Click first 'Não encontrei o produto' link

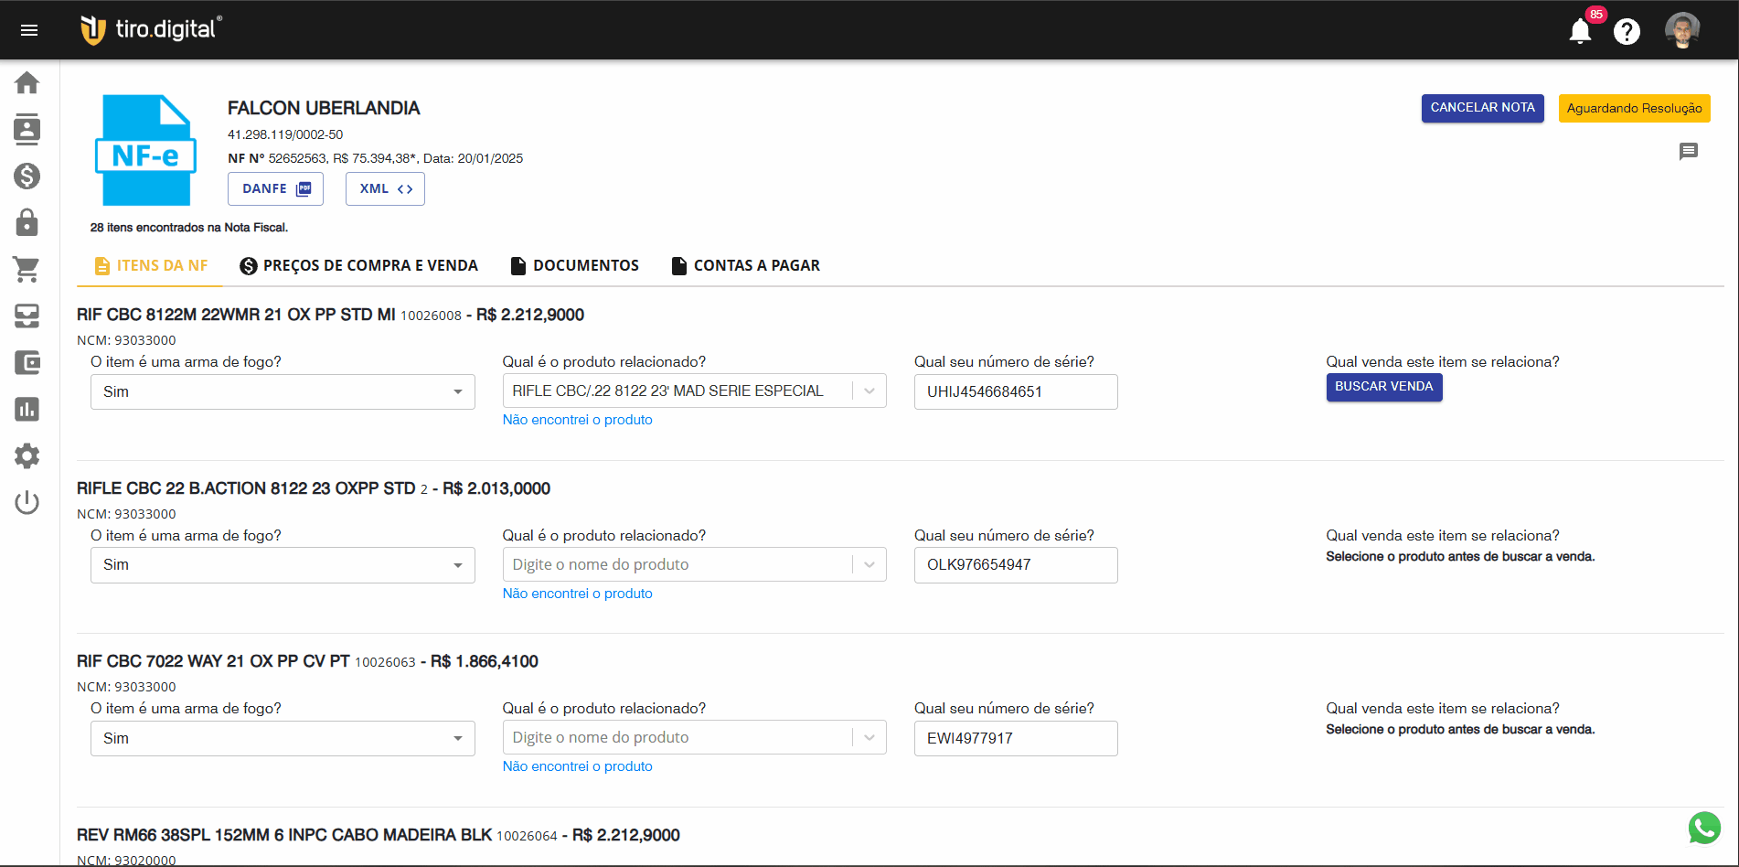[577, 420]
